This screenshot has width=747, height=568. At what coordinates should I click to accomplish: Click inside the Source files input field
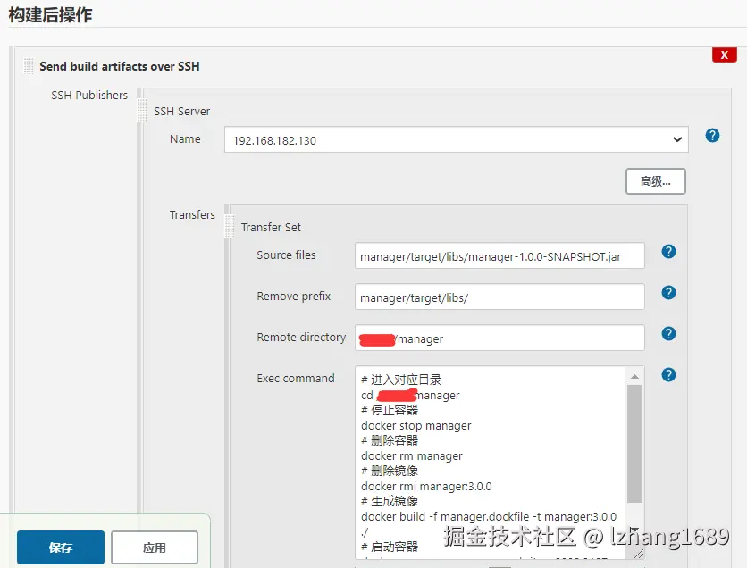click(x=499, y=255)
